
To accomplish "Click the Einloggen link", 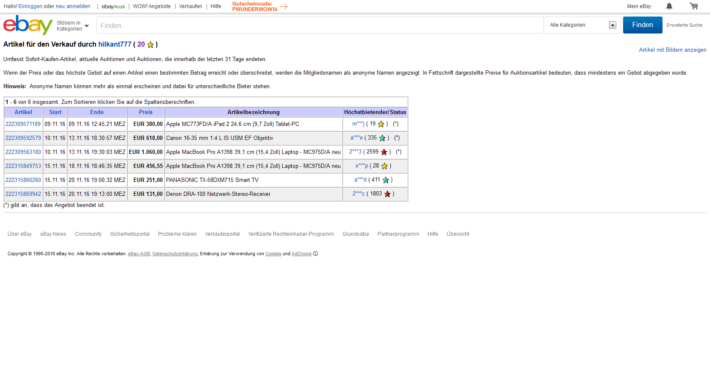I will click(31, 6).
